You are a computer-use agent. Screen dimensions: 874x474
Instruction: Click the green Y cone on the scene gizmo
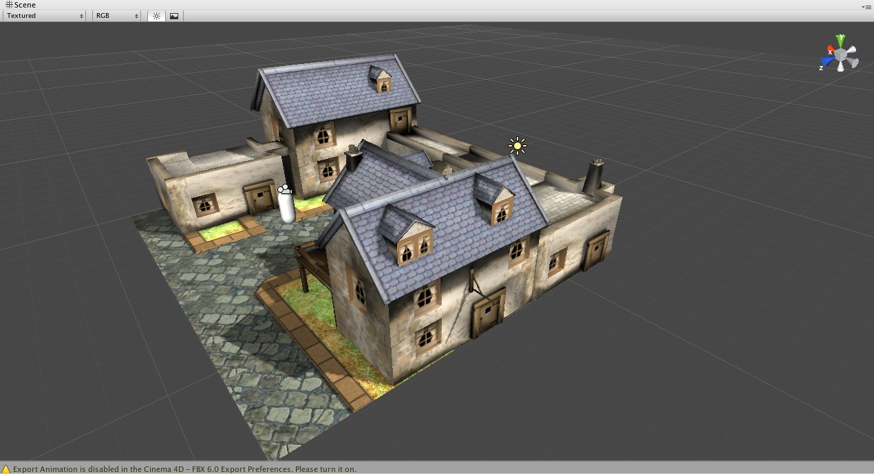(841, 39)
